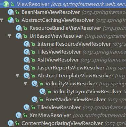126x127 pixels.
Task: Click the interface icon beside ViewResolver
Action: tap(6, 4)
